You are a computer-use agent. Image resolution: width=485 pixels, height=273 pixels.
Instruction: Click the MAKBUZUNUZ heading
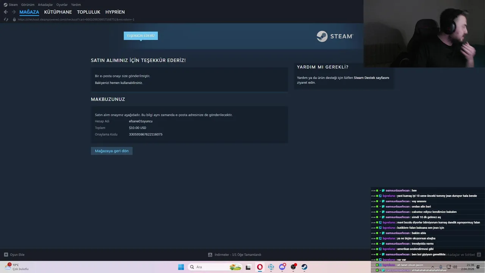tap(108, 99)
